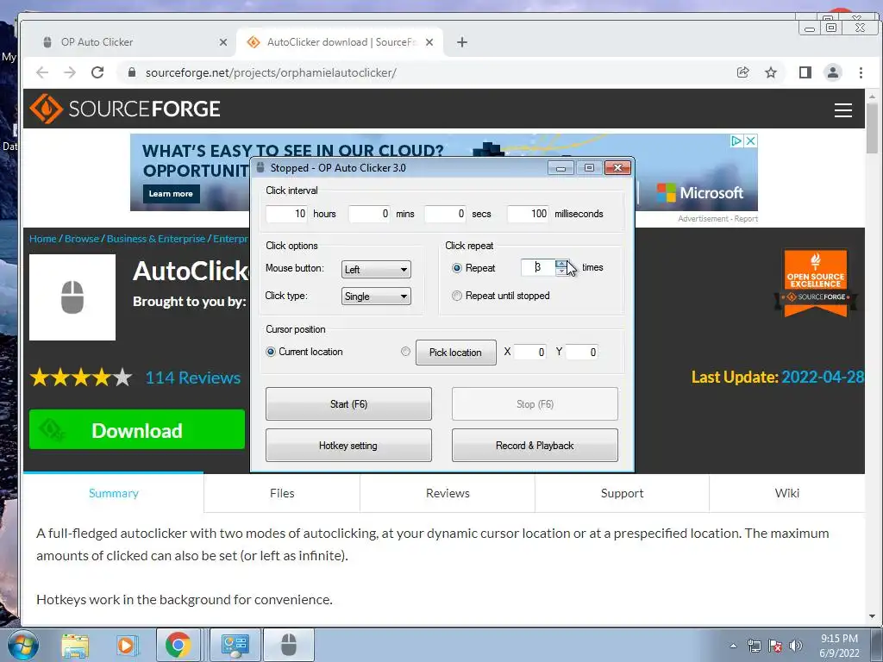The width and height of the screenshot is (883, 662).
Task: Open the Windows Start menu
Action: click(23, 645)
